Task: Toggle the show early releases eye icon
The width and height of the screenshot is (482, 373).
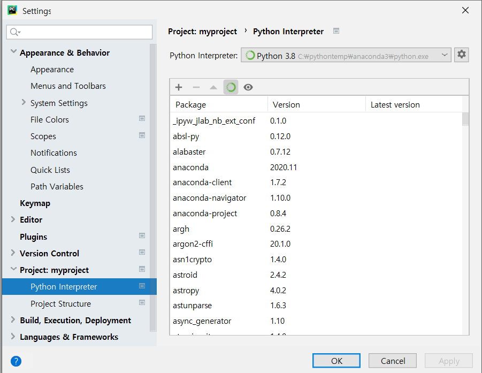Action: [248, 87]
